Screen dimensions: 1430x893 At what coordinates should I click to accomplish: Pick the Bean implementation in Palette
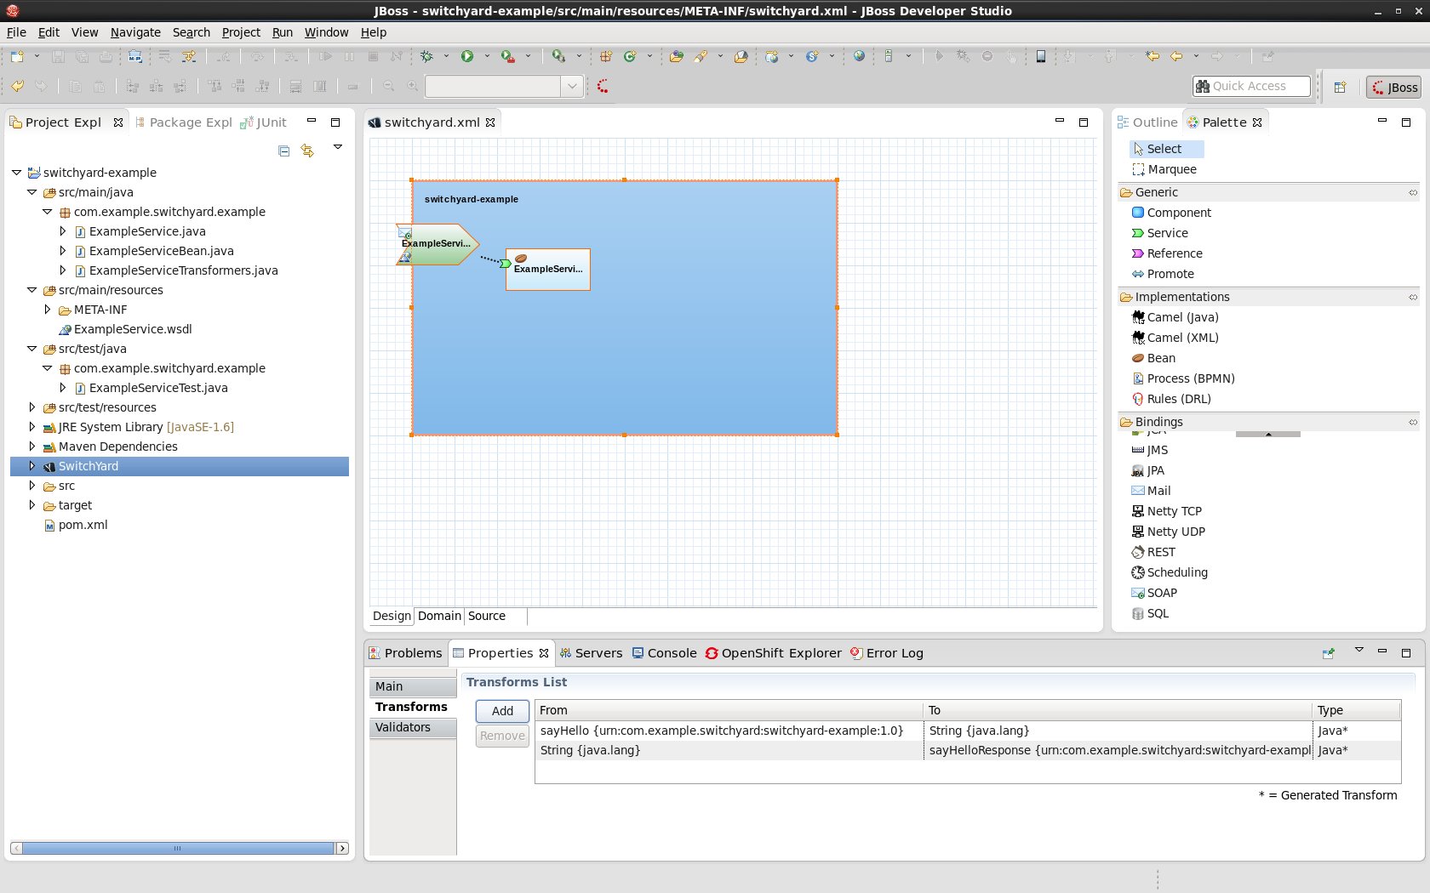pos(1153,358)
